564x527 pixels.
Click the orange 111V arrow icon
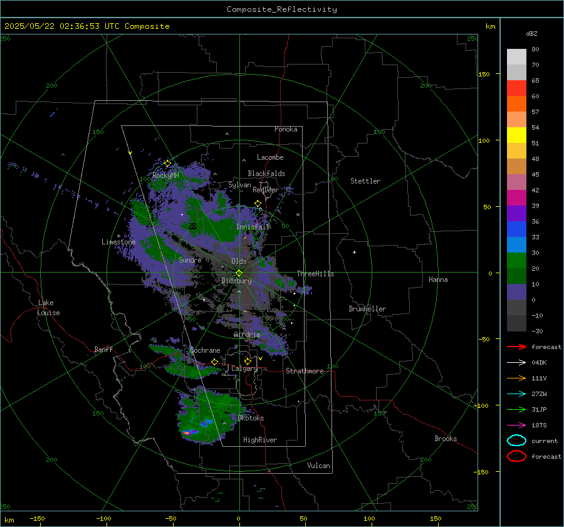516,378
